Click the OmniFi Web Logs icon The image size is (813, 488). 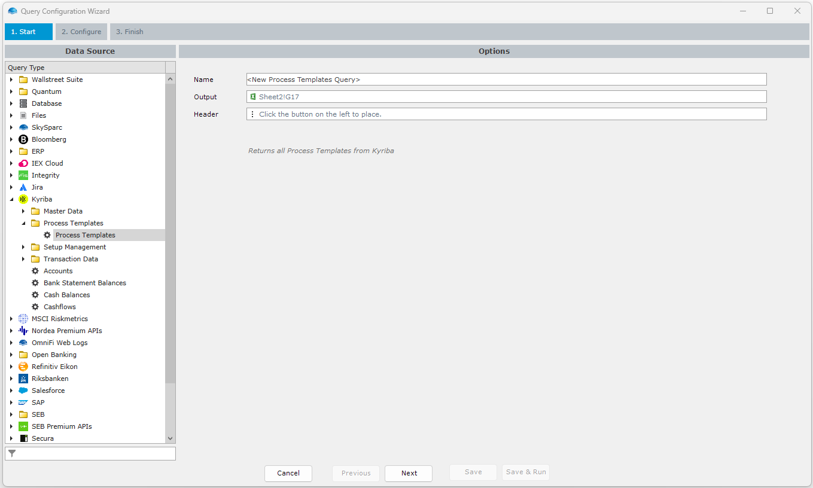pyautogui.click(x=23, y=343)
